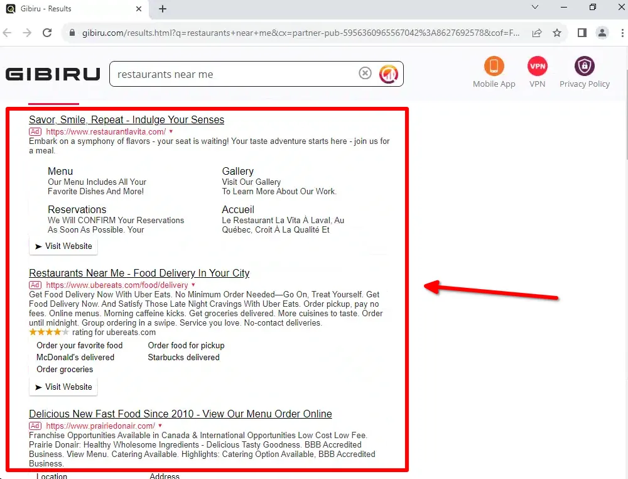Open the Privacy Policy shield icon
The image size is (628, 479).
pos(584,66)
